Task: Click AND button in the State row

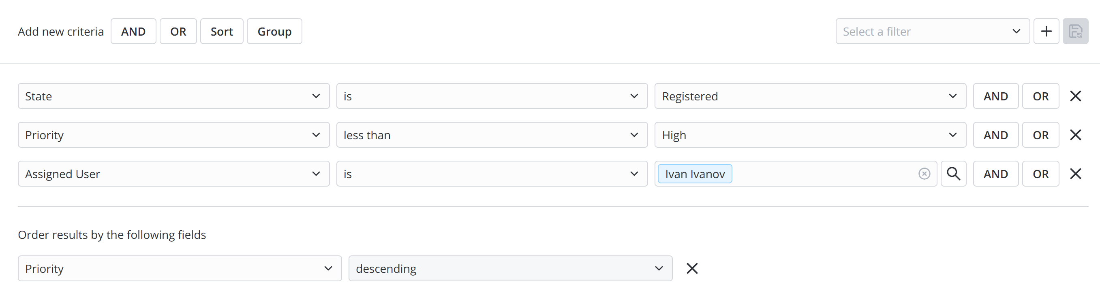Action: click(995, 96)
